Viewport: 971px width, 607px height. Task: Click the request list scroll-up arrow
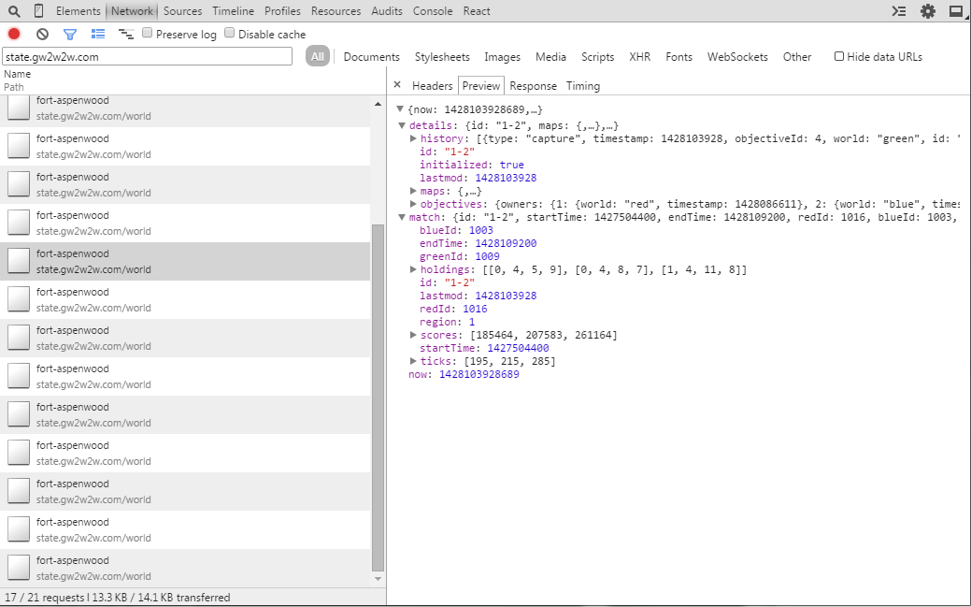pos(378,104)
